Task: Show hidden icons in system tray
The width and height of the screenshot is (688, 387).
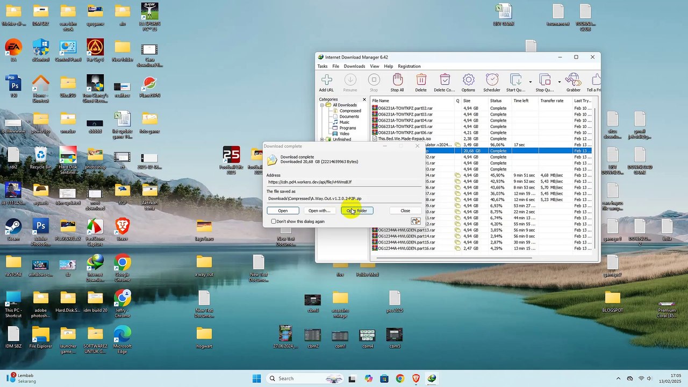Action: 618,378
